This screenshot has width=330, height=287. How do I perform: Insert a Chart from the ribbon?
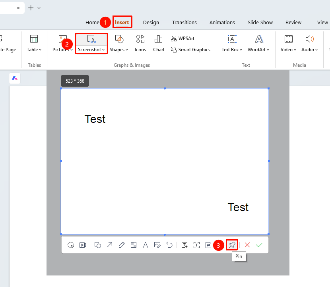pos(159,44)
